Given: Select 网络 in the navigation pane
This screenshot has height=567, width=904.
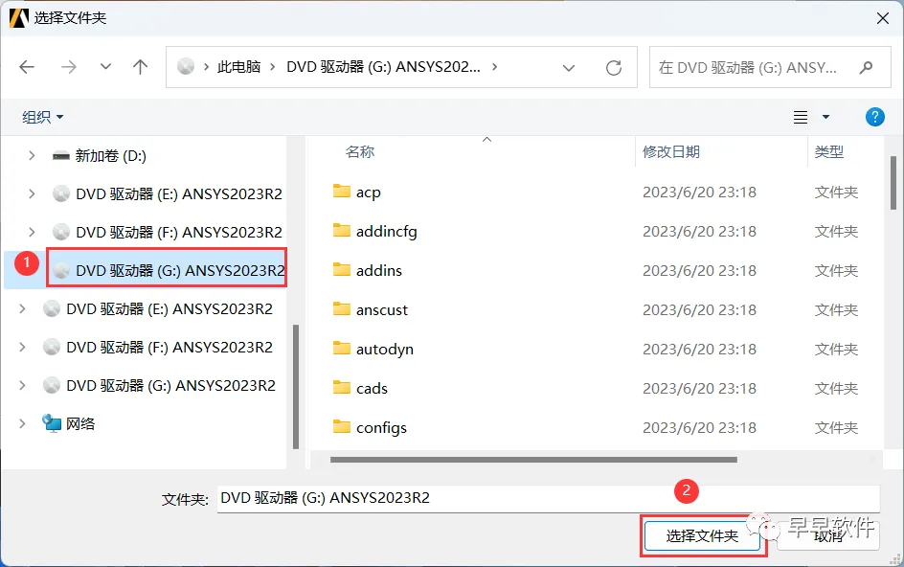Looking at the screenshot, I should pos(80,423).
